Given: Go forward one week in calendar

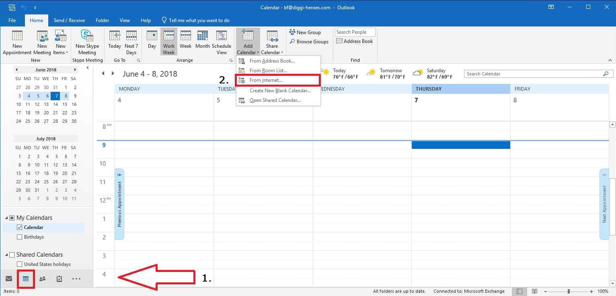Looking at the screenshot, I should coord(113,73).
